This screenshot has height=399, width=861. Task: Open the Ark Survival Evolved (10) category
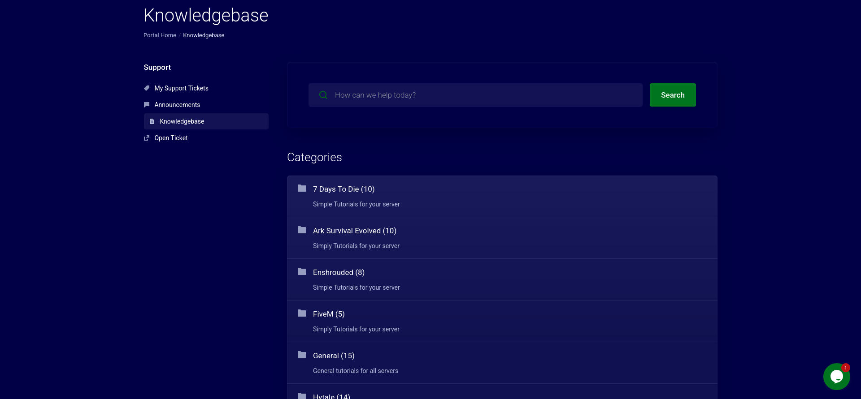pos(355,231)
